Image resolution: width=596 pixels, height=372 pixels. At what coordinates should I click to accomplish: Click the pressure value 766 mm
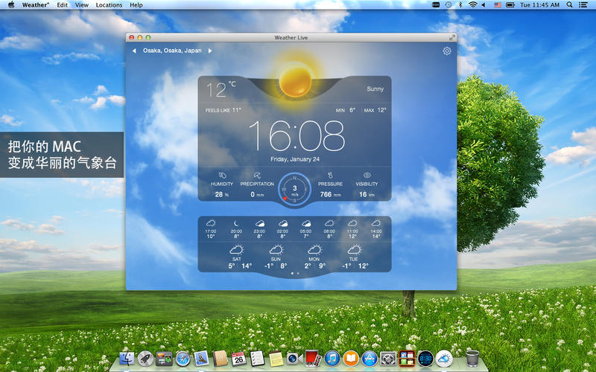pos(330,194)
